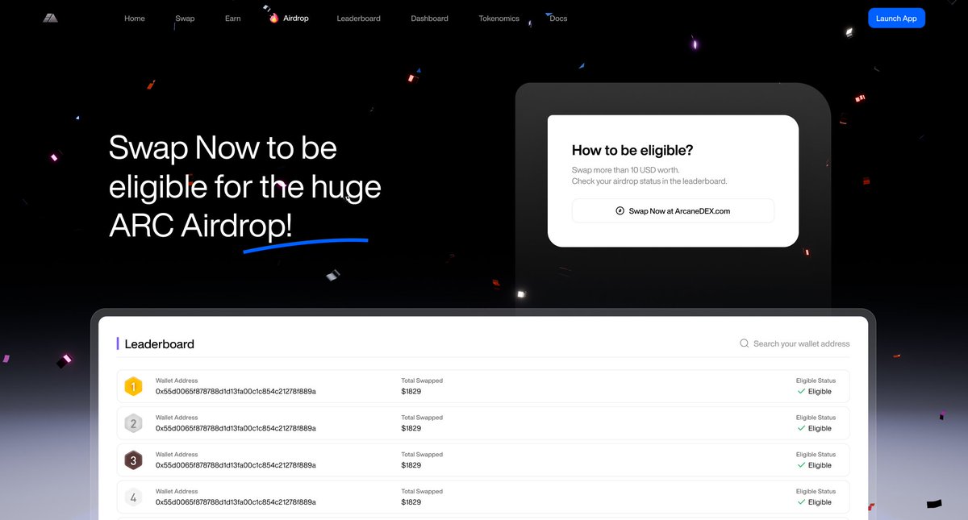968x520 pixels.
Task: Open the Earn menu item
Action: click(232, 19)
